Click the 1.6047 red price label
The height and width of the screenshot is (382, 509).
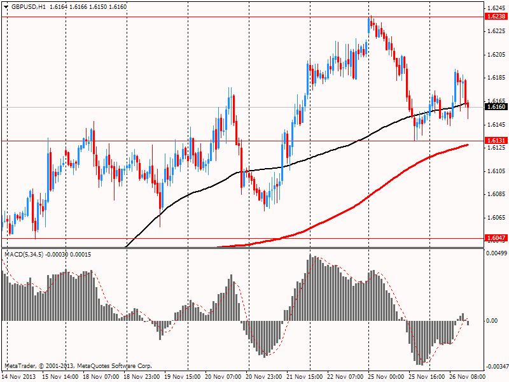tap(496, 237)
